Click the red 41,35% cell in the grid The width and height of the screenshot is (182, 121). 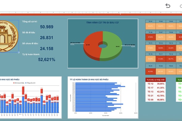coord(161,59)
